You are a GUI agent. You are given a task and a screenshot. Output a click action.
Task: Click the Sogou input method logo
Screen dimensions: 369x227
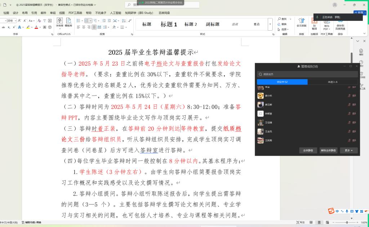pyautogui.click(x=331, y=211)
